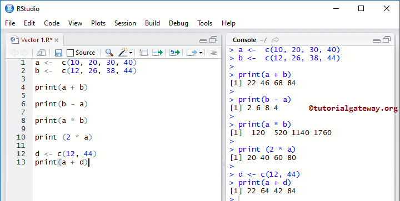
Task: Close the Vector 1.R tab
Action: click(56, 40)
